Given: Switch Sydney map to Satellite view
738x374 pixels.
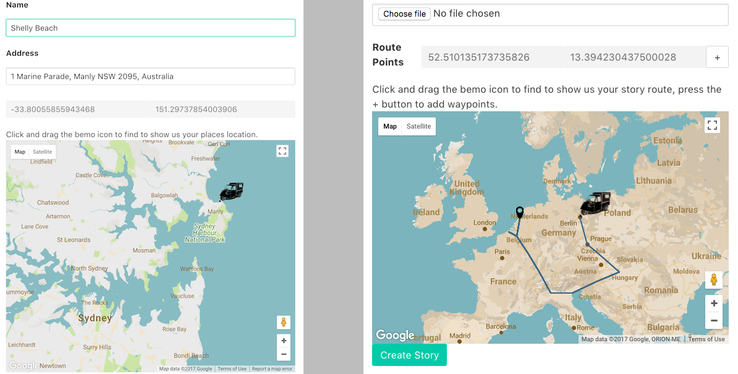Looking at the screenshot, I should click(x=43, y=152).
